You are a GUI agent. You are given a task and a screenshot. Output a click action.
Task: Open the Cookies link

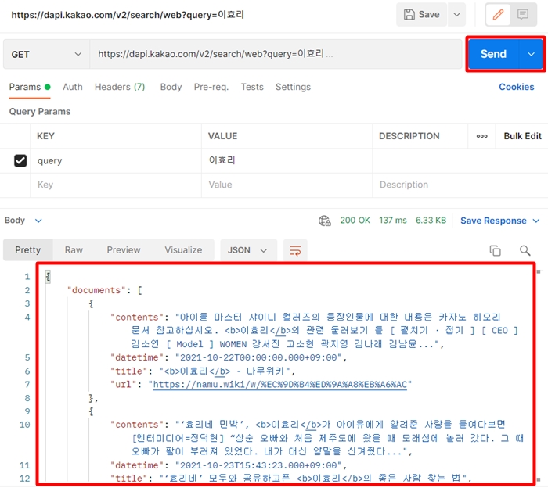516,87
